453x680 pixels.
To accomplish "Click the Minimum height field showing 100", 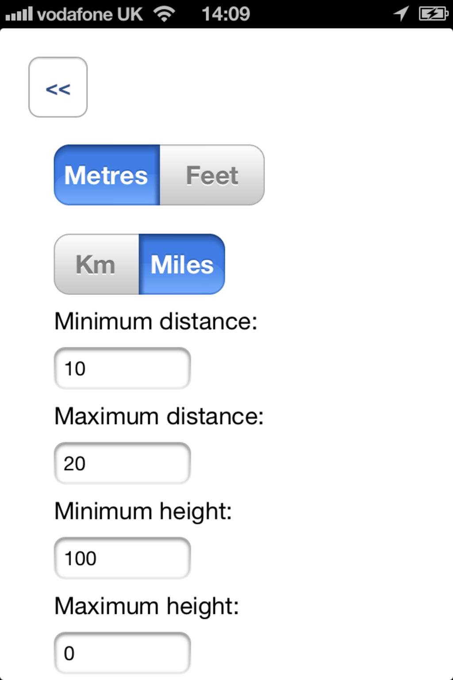I will (122, 558).
